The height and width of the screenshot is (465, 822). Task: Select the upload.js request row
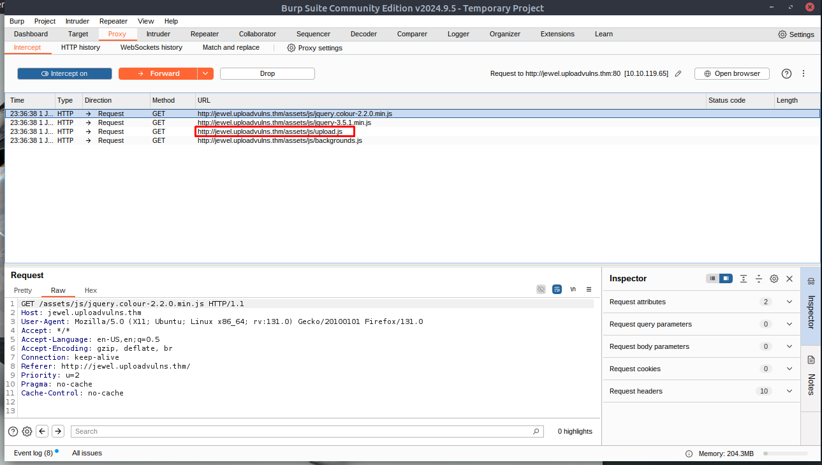coord(413,131)
